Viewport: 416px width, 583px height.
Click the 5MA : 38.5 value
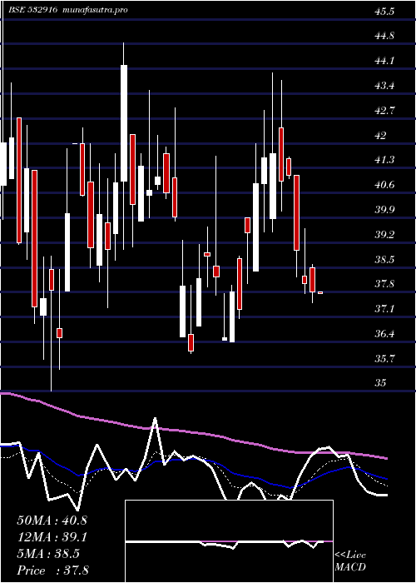(x=48, y=554)
